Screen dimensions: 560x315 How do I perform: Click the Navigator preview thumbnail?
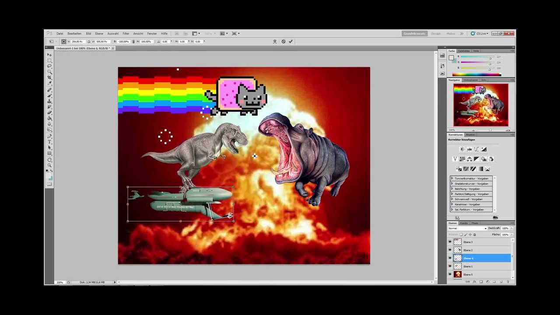tap(481, 105)
